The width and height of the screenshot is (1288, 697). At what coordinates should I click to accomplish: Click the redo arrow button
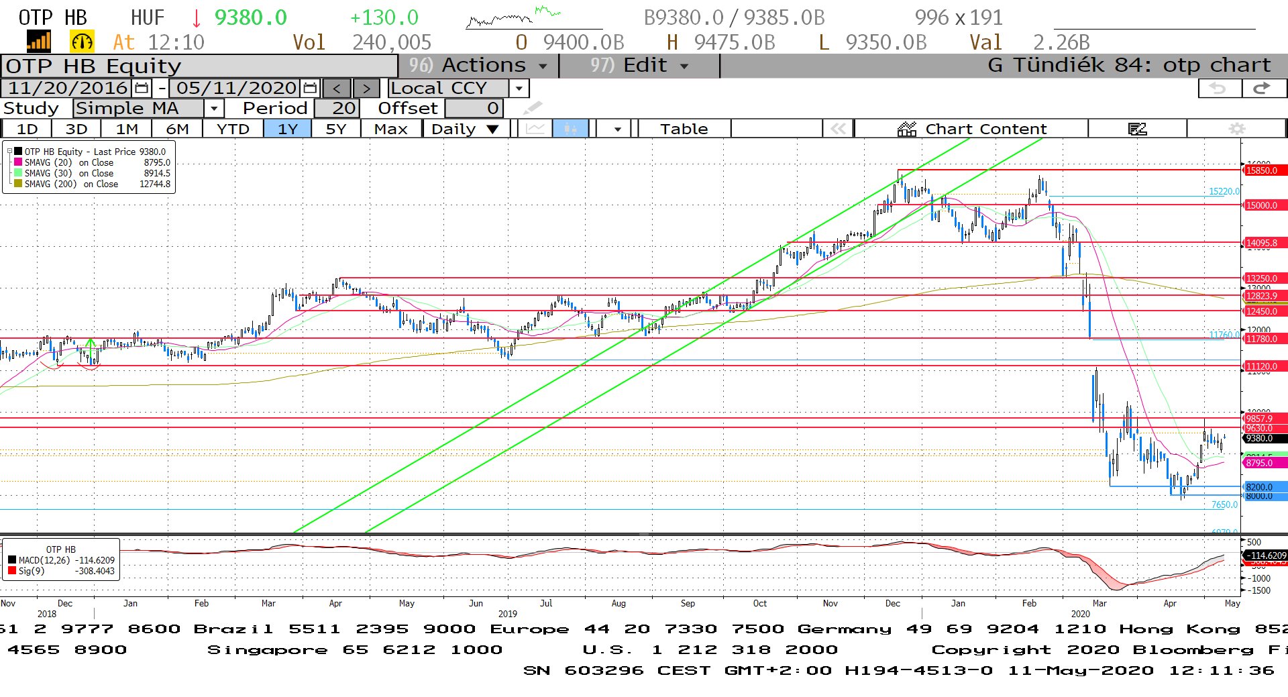pyautogui.click(x=1263, y=88)
